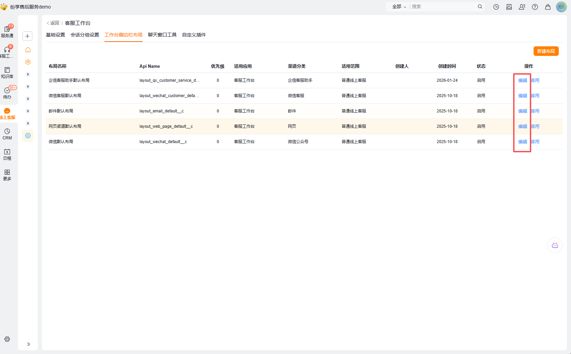This screenshot has height=354, width=571.
Task: Open the 服务通 module in the sidebar
Action: 7,32
